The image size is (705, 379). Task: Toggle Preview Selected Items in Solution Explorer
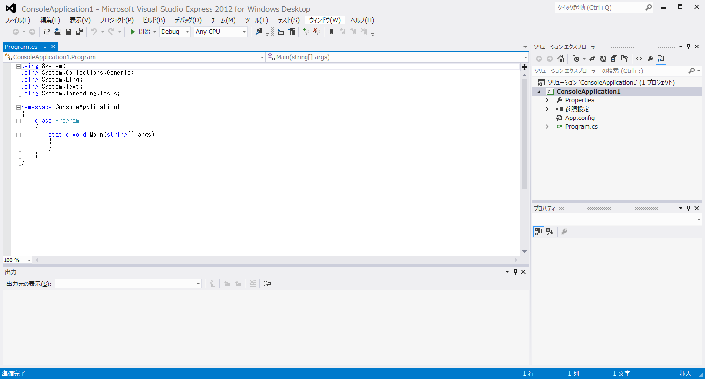(661, 59)
